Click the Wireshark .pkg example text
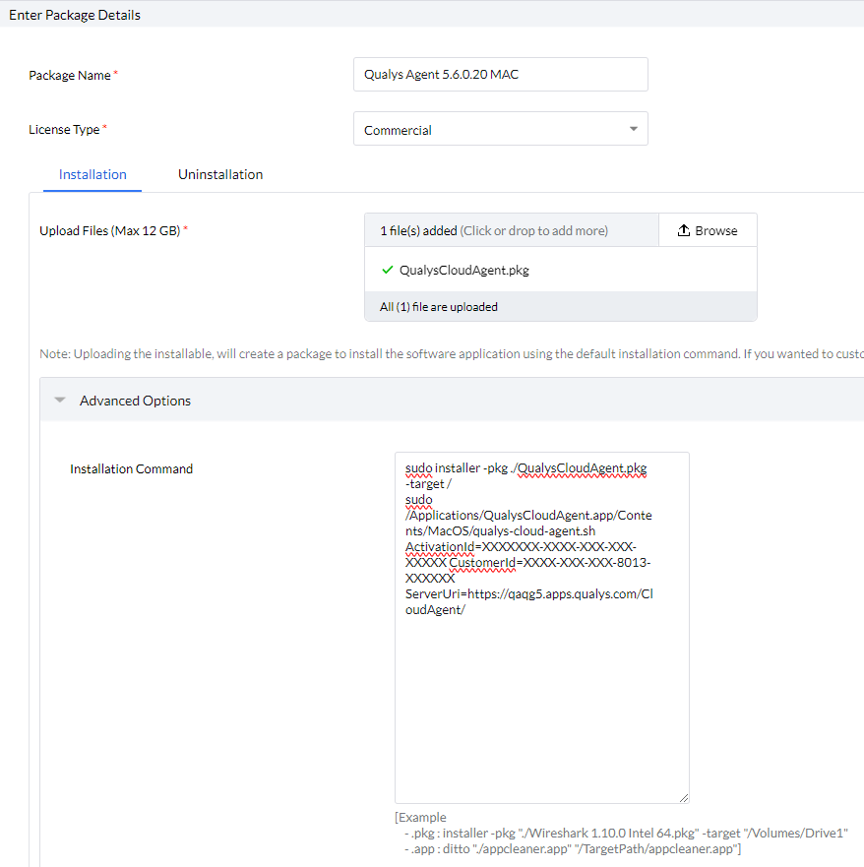Screen dimensions: 864x867 pos(626,833)
